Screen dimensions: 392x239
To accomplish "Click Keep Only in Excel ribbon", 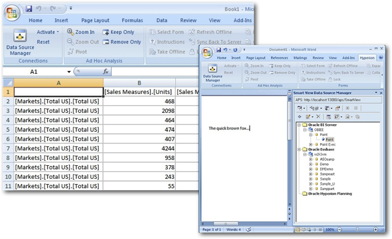I will (119, 32).
